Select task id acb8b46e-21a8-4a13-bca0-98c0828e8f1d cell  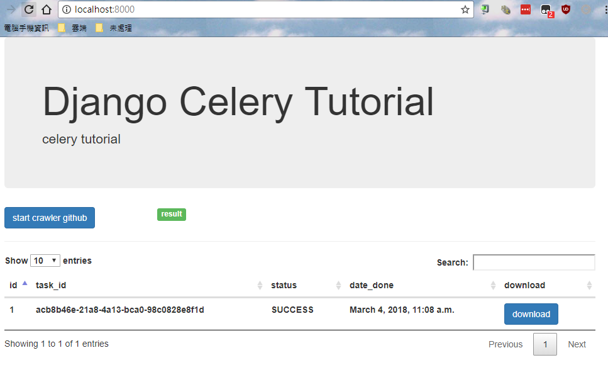pyautogui.click(x=120, y=310)
